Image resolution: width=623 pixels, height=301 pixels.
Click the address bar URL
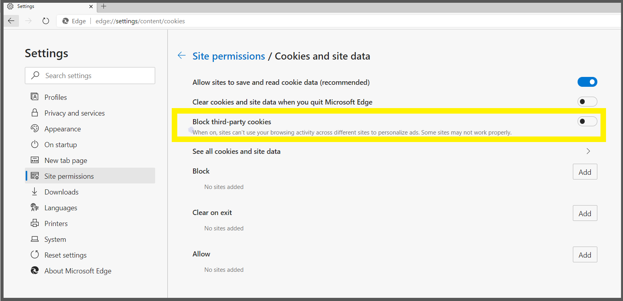(140, 21)
